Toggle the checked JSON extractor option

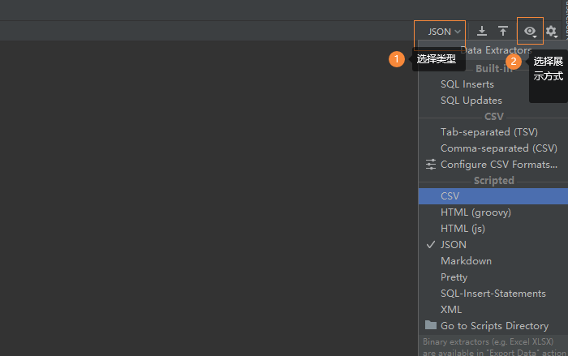453,244
